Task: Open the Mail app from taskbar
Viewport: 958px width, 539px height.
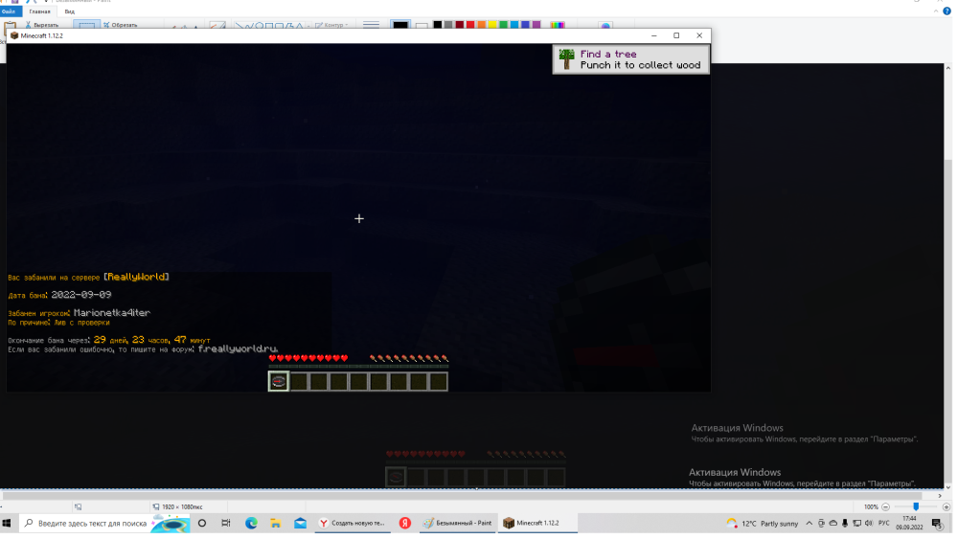Action: tap(300, 523)
